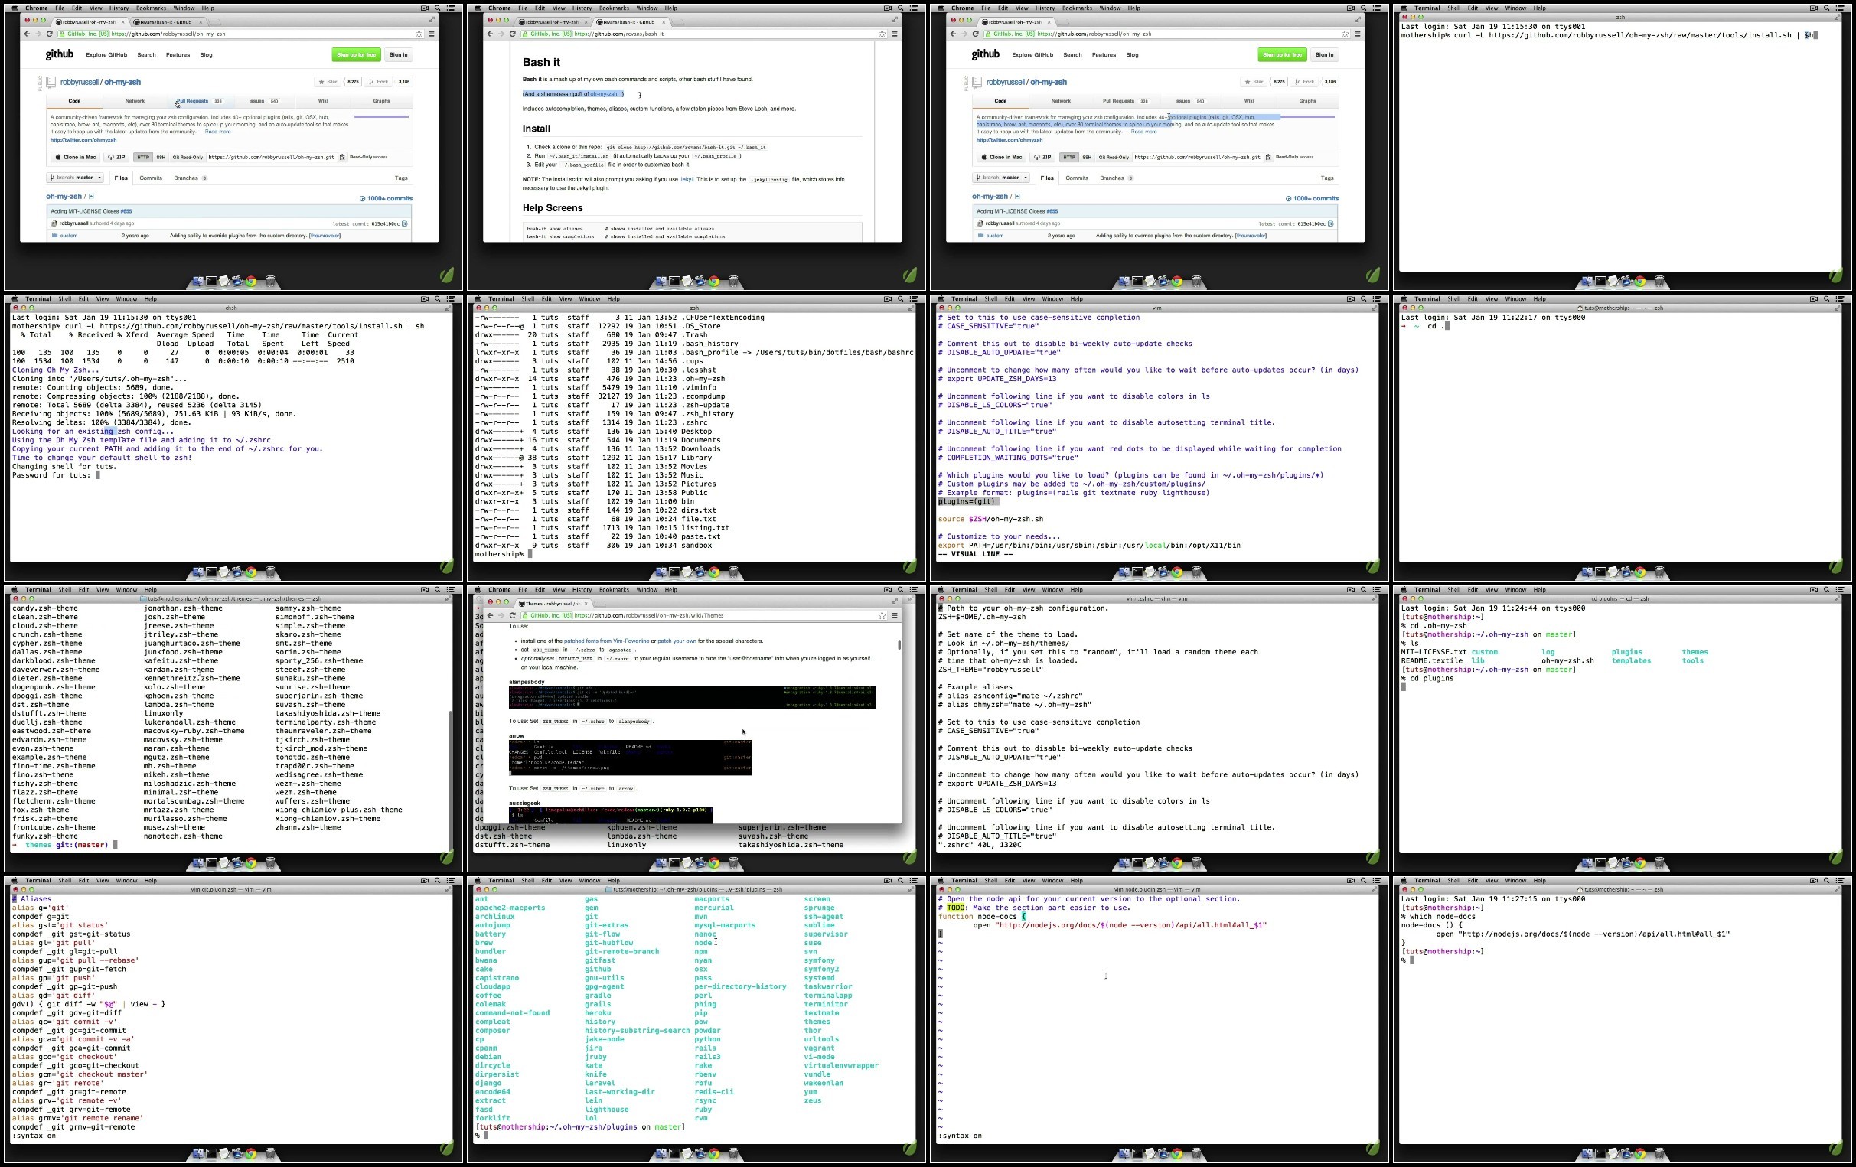Screen dimensions: 1856x1167
Task: Star-bookmark the wiki/Themes page in Chrome
Action: pyautogui.click(x=882, y=615)
